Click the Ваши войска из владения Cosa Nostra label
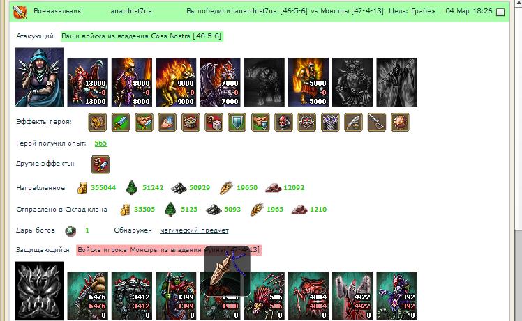This screenshot has width=522, height=321. point(142,36)
